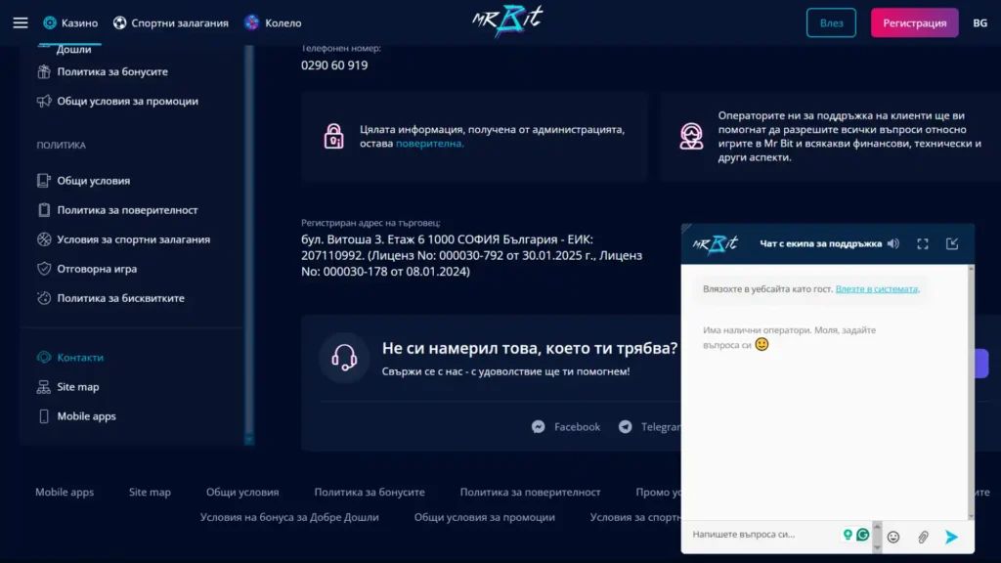Open Условия на бонуса за Добре Дошли link
This screenshot has height=563, width=1001.
pos(289,518)
